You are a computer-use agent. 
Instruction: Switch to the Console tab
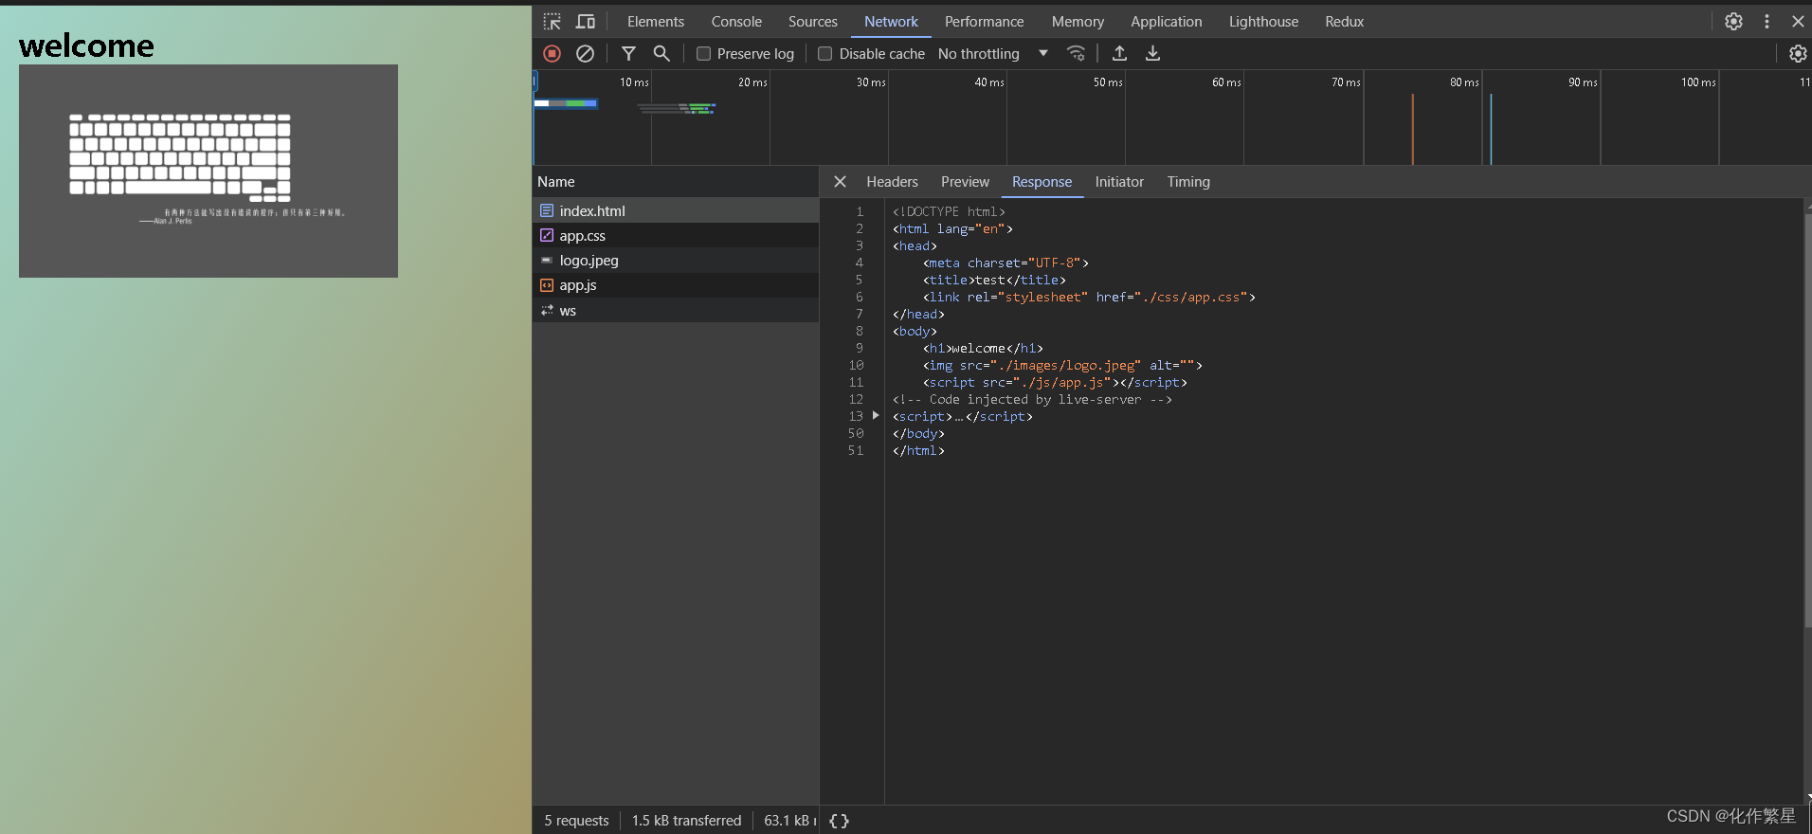click(x=736, y=21)
